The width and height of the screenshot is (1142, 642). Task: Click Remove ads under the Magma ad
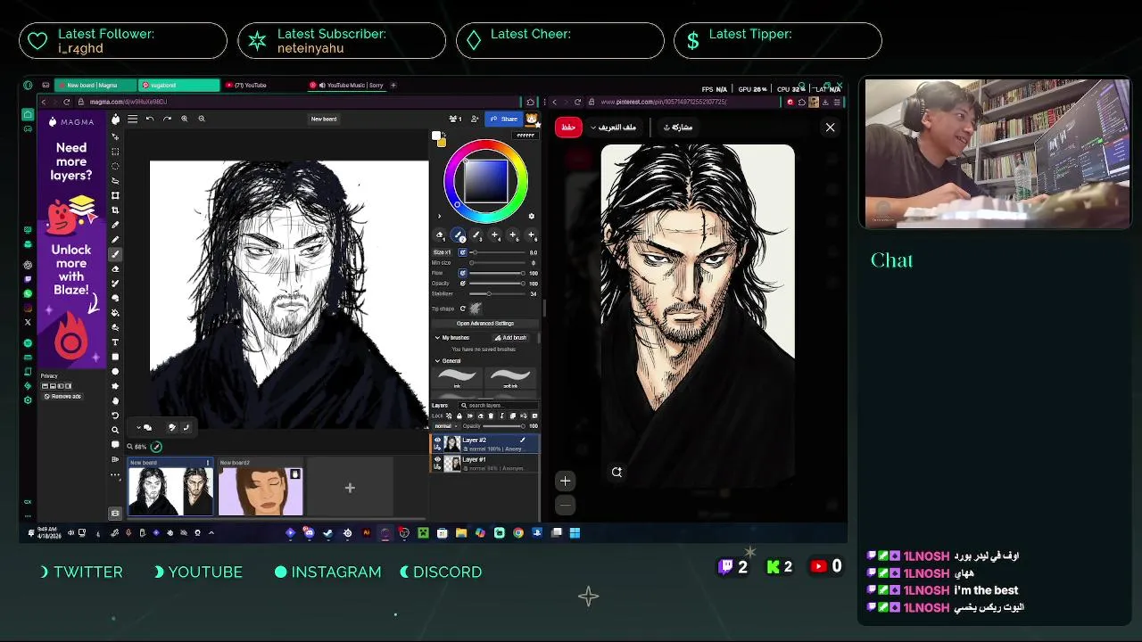[x=65, y=396]
